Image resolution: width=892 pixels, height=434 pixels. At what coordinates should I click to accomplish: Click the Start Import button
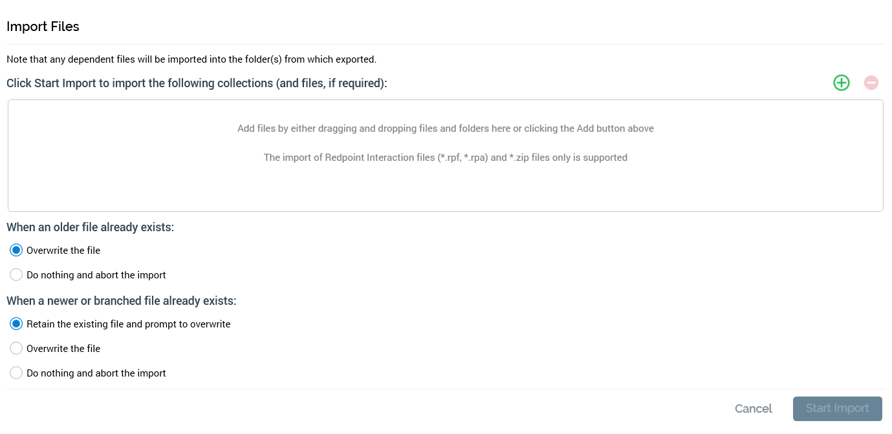coord(837,409)
